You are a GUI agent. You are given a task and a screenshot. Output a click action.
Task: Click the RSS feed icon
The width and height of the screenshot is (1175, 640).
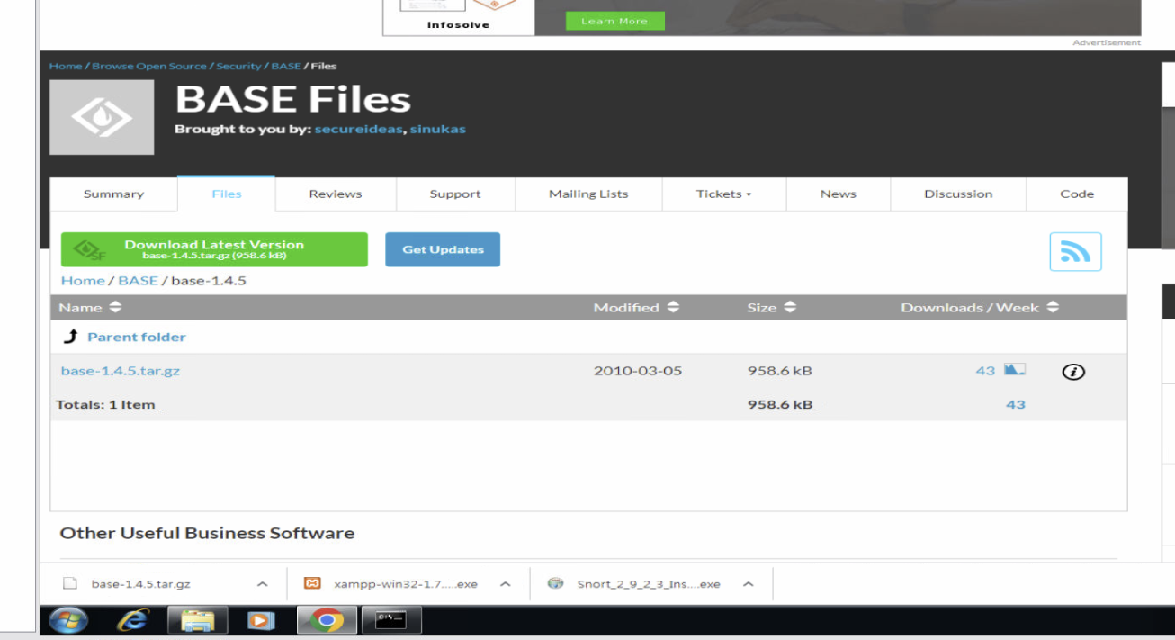1075,251
